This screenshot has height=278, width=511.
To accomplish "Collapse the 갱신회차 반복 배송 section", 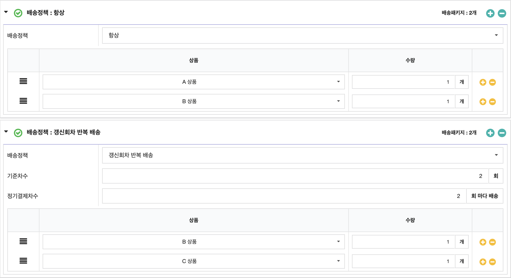I will click(x=6, y=132).
